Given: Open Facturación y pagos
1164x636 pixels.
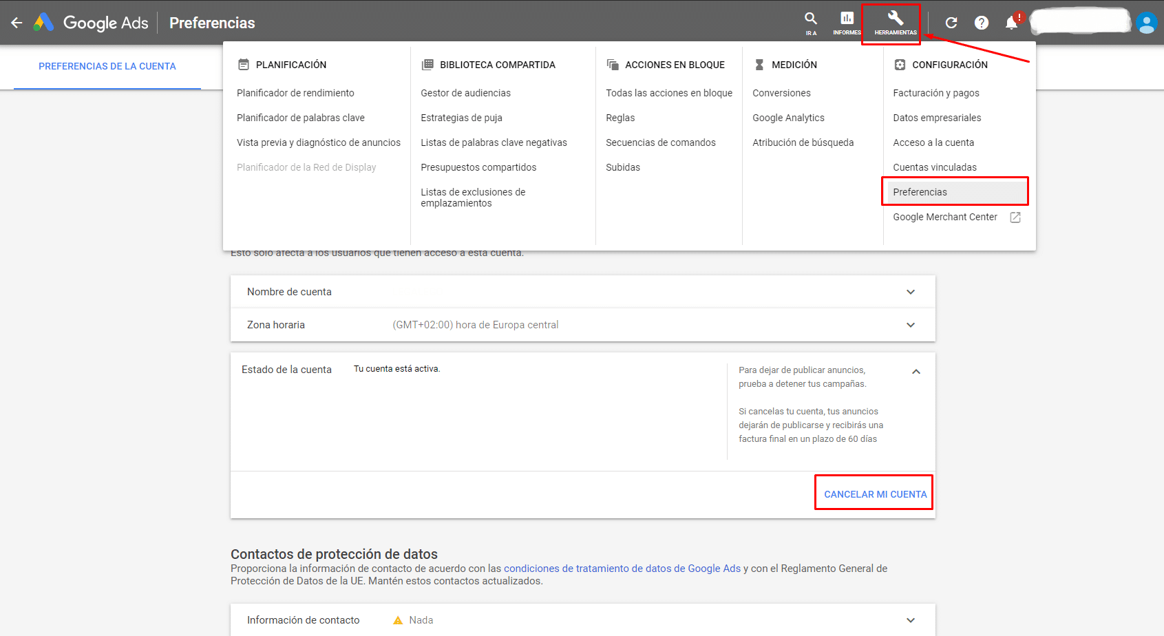Looking at the screenshot, I should (935, 93).
